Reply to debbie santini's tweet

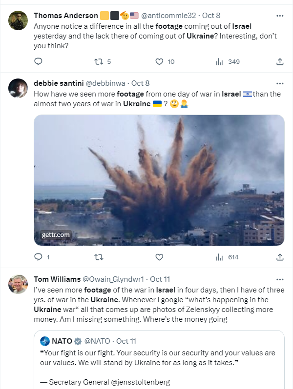click(x=39, y=257)
